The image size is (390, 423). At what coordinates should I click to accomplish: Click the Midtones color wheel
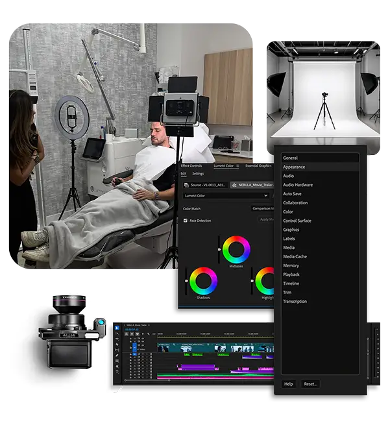click(236, 250)
